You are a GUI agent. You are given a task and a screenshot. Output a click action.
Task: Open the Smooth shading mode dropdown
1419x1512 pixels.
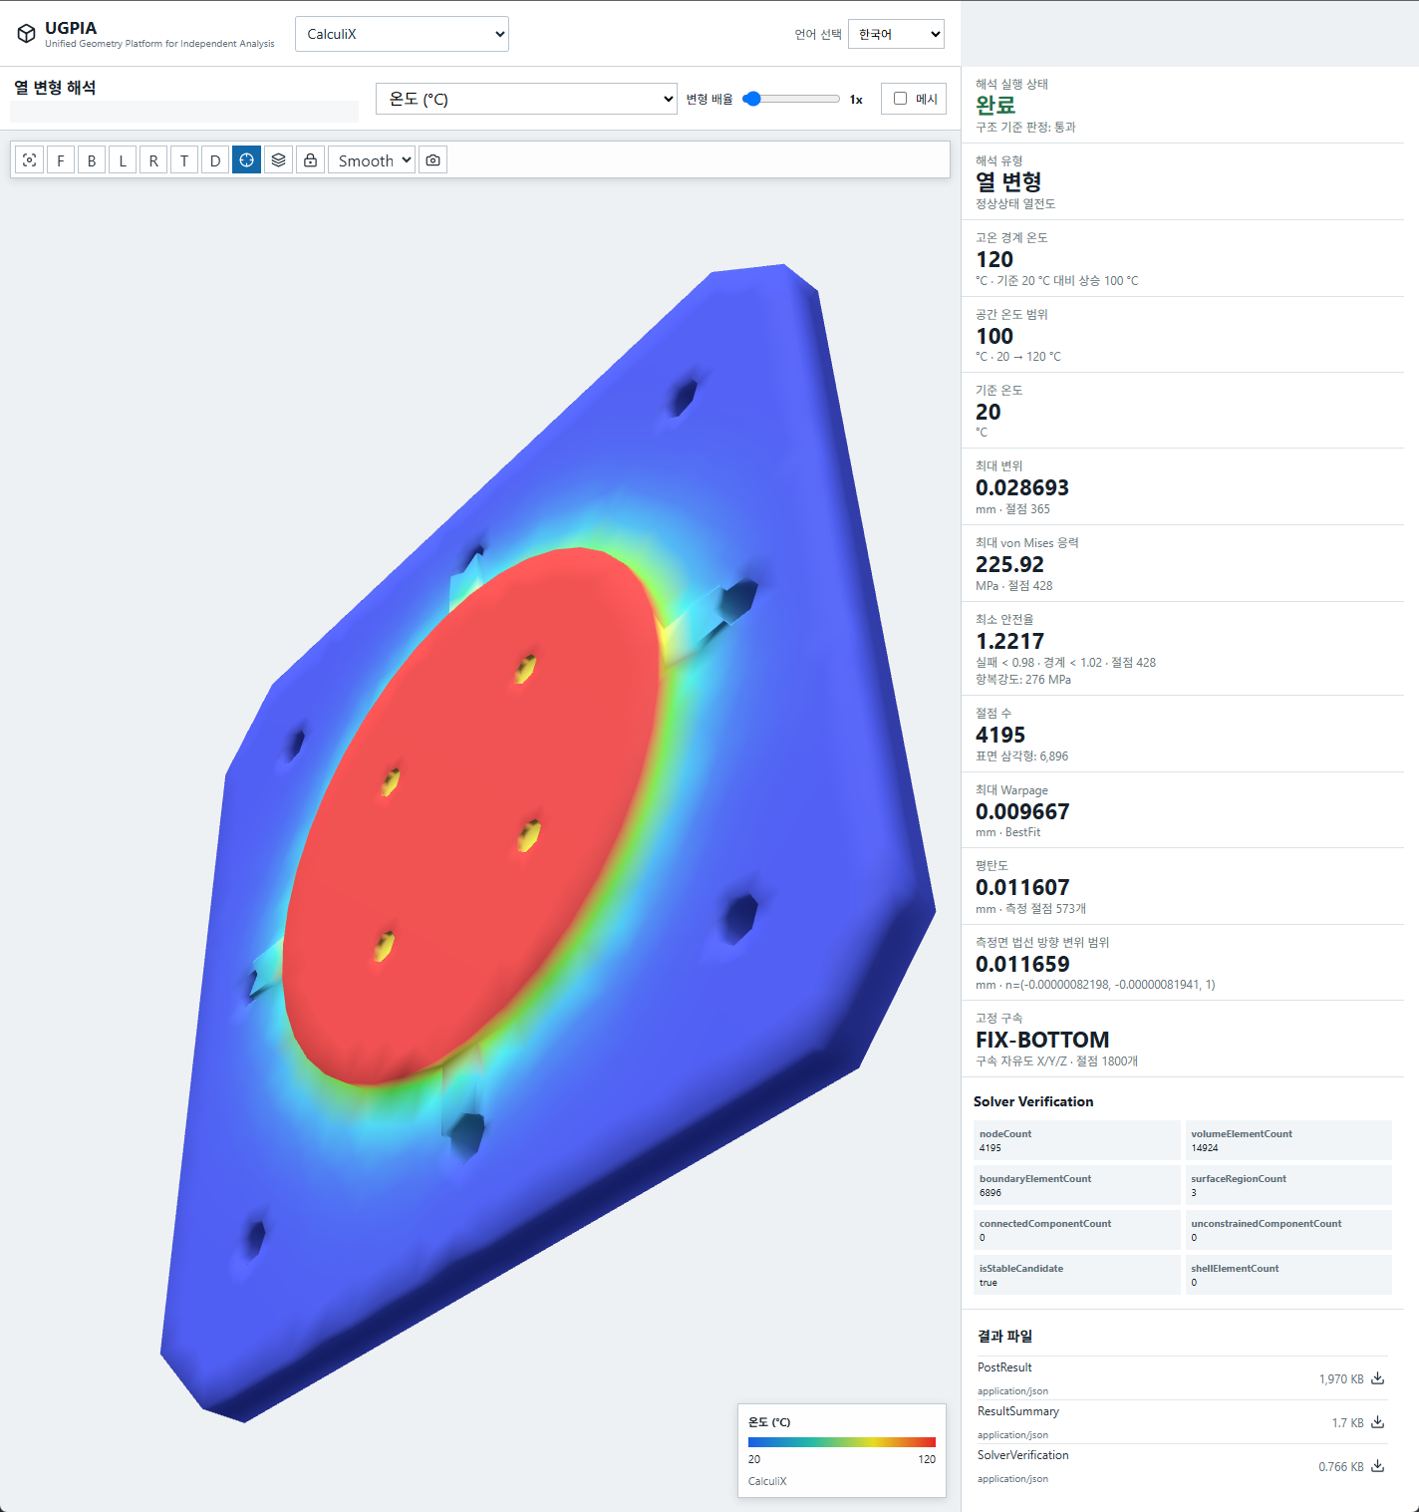coord(372,159)
